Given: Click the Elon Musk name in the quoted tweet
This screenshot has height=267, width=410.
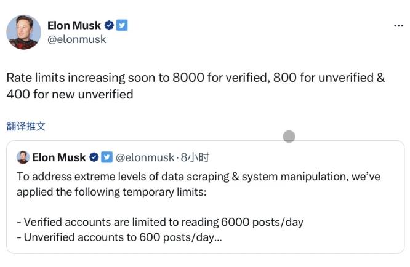Looking at the screenshot, I should [59, 157].
